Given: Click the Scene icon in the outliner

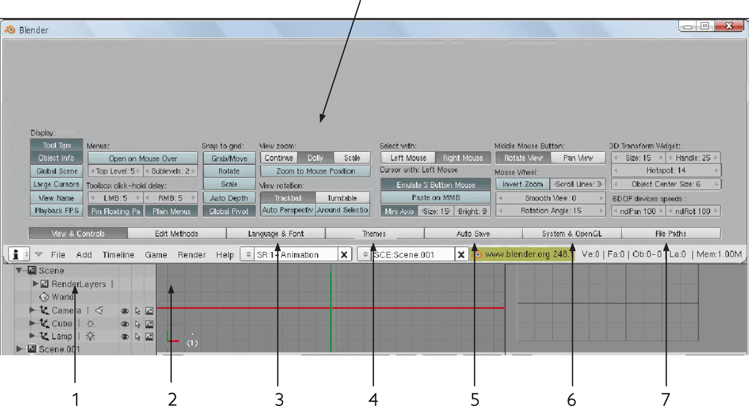Looking at the screenshot, I should [x=32, y=271].
